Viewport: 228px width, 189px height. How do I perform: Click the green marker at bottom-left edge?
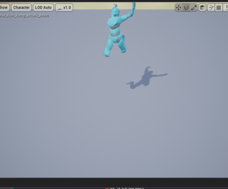(12, 188)
